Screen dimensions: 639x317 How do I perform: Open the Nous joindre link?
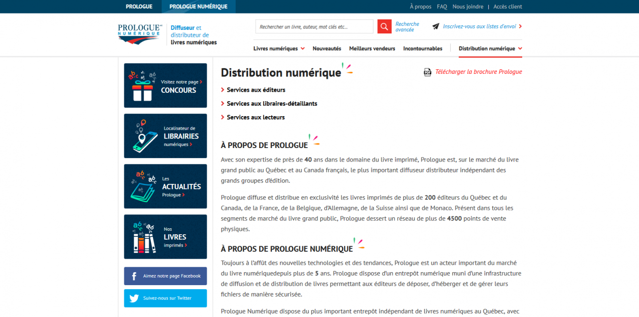point(468,6)
